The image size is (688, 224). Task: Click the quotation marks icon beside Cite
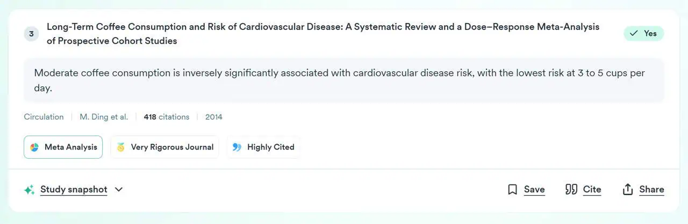(x=571, y=190)
